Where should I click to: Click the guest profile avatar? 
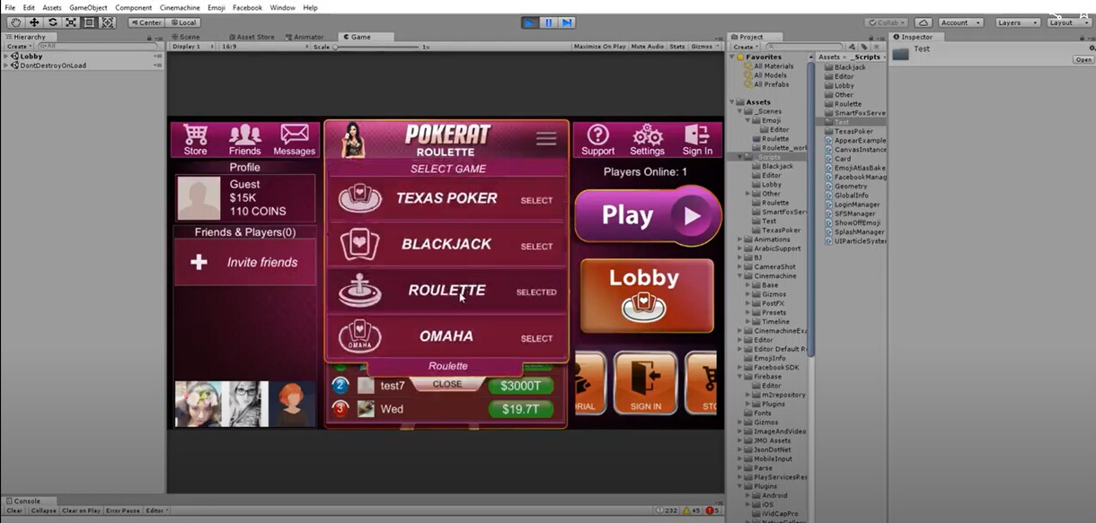point(199,198)
